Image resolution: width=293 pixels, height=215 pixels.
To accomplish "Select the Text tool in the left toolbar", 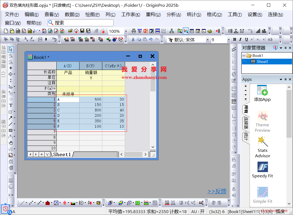I will pyautogui.click(x=11, y=105).
